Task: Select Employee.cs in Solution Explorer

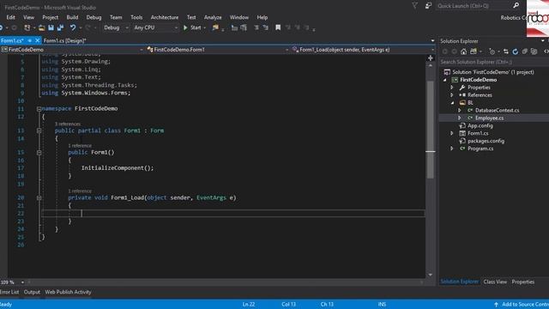Action: tap(489, 118)
